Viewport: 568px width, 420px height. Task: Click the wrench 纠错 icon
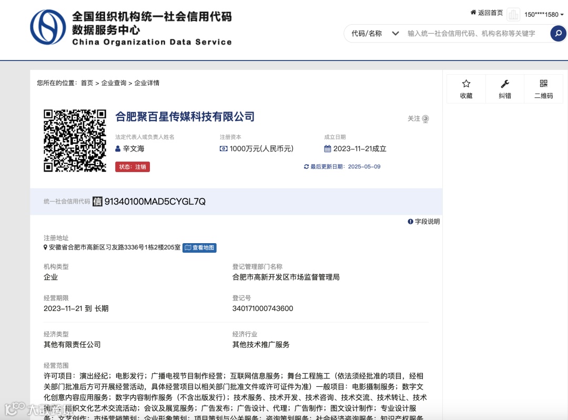point(505,84)
